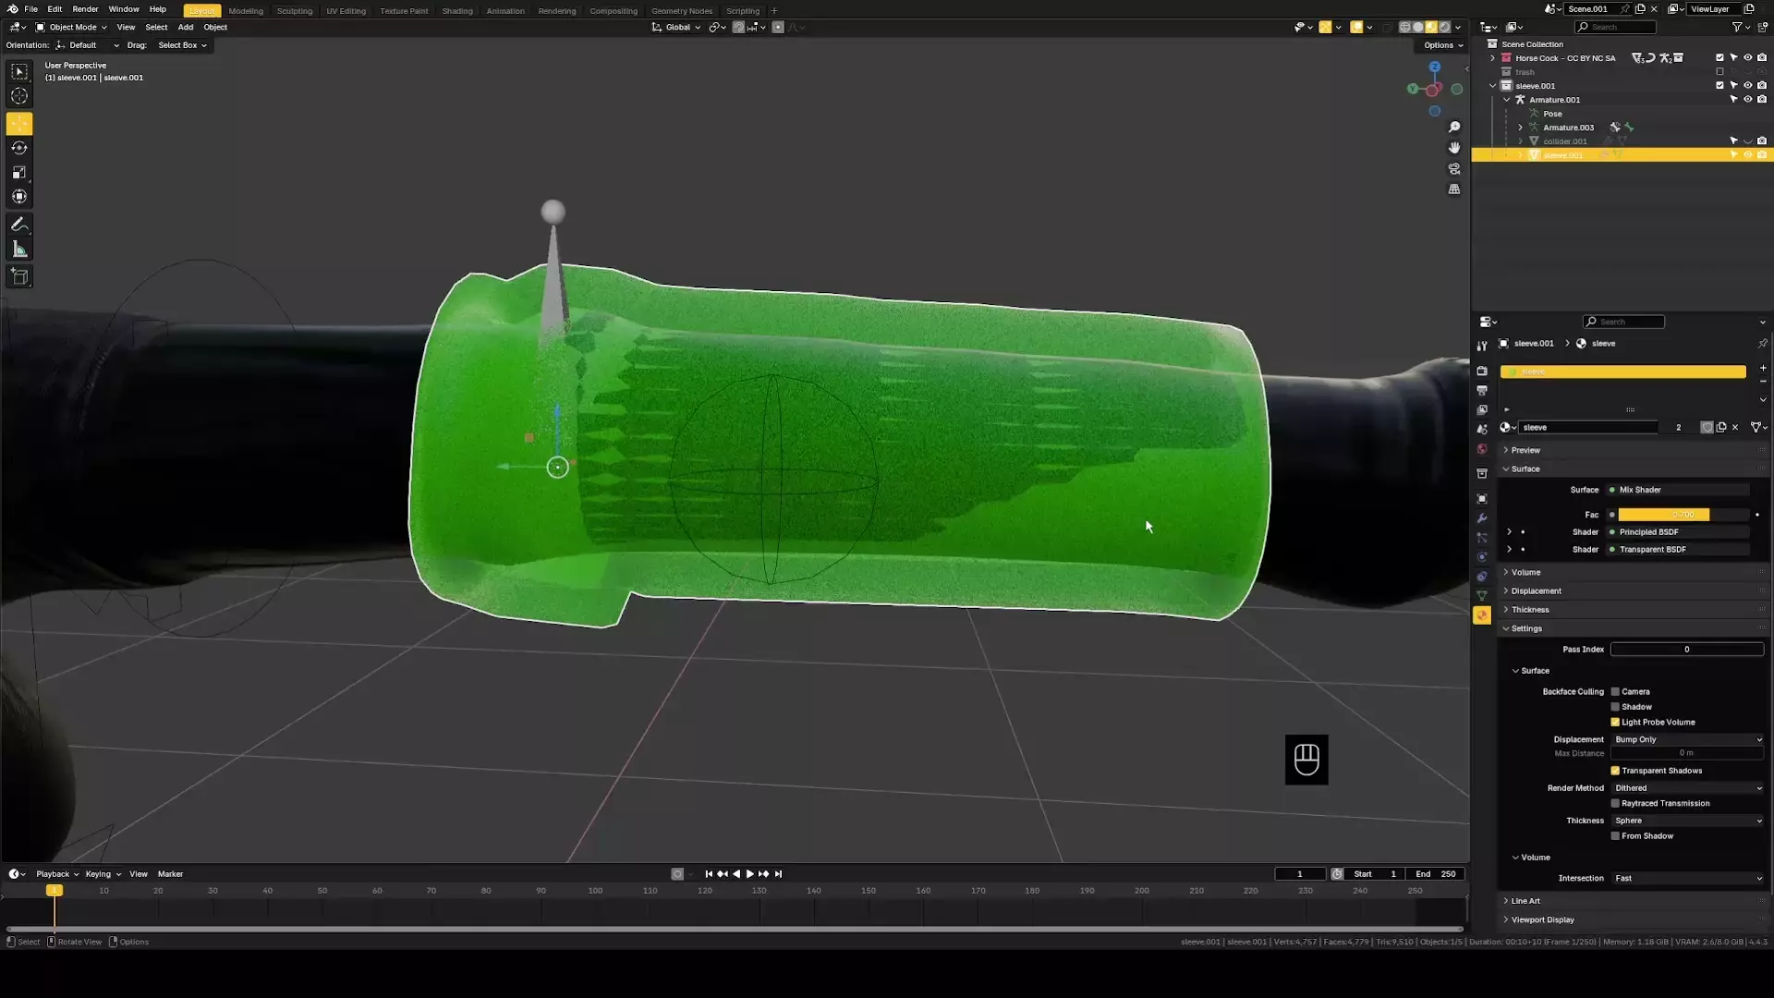Click the timeline End frame field
The width and height of the screenshot is (1774, 998).
tap(1436, 874)
